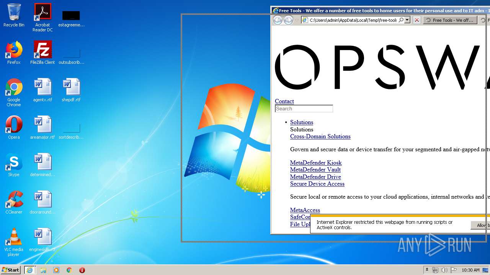490x275 pixels.
Task: Launch Firefox from the desktop
Action: pos(14,53)
